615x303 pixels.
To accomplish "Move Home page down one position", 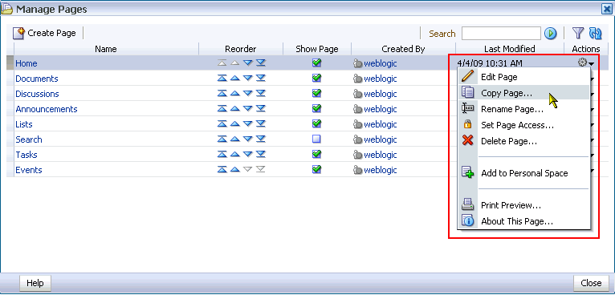I will pyautogui.click(x=248, y=63).
